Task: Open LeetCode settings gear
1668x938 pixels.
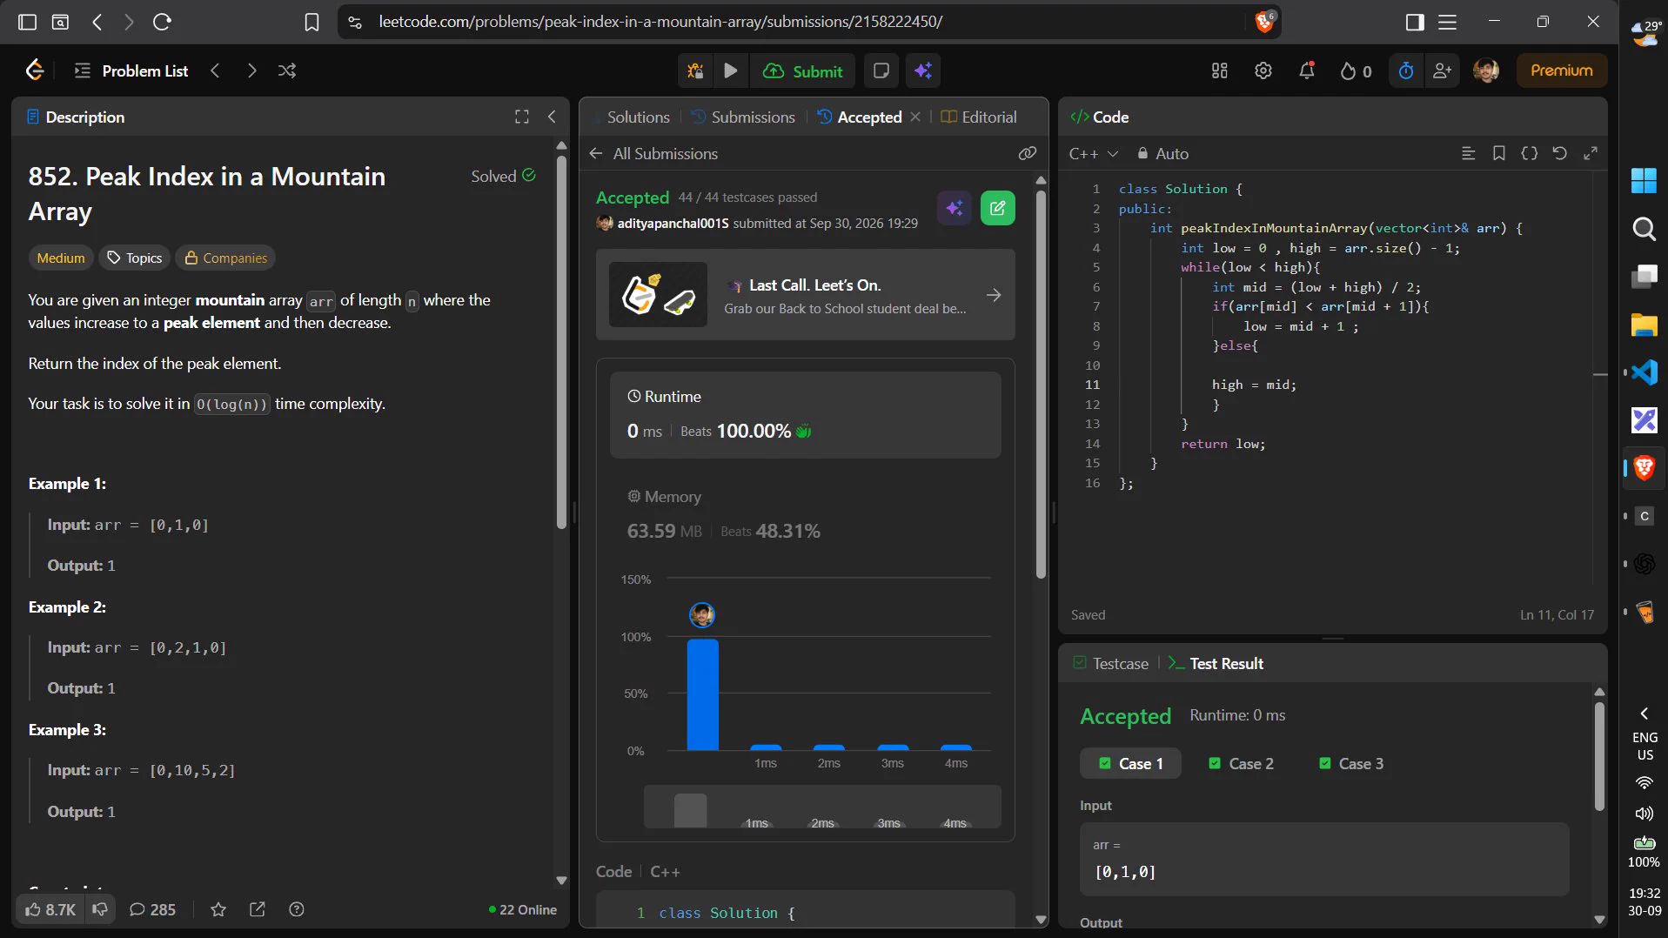Action: tap(1263, 70)
